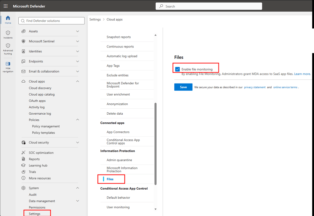Open Settings under System
This screenshot has width=314, height=216.
(34, 214)
